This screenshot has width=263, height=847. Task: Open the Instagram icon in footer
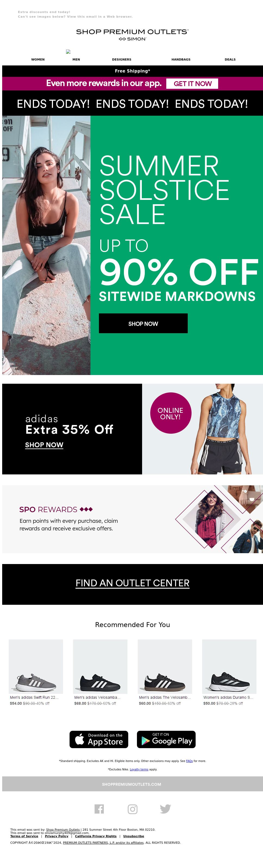pyautogui.click(x=132, y=809)
